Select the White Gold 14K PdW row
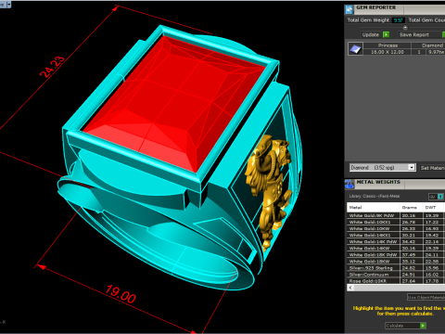This screenshot has height=334, width=445. (x=396, y=241)
